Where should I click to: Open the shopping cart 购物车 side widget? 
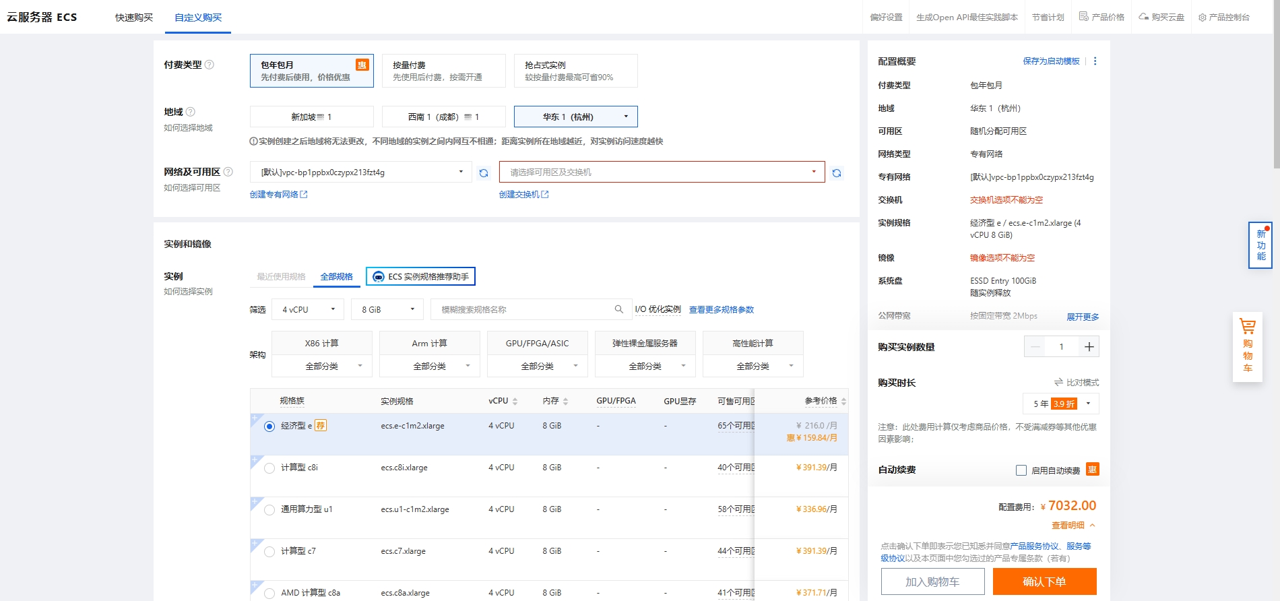(1248, 346)
